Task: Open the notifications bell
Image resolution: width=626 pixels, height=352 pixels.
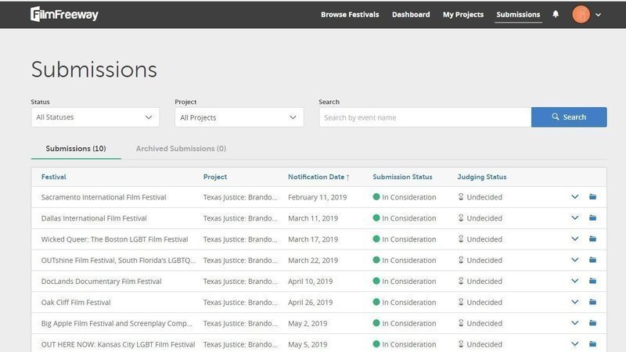Action: tap(556, 14)
